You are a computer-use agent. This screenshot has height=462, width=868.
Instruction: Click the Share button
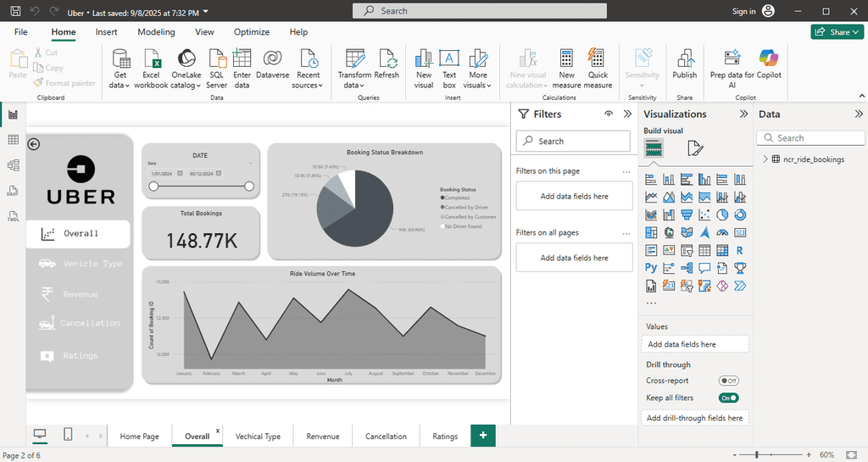pos(837,32)
